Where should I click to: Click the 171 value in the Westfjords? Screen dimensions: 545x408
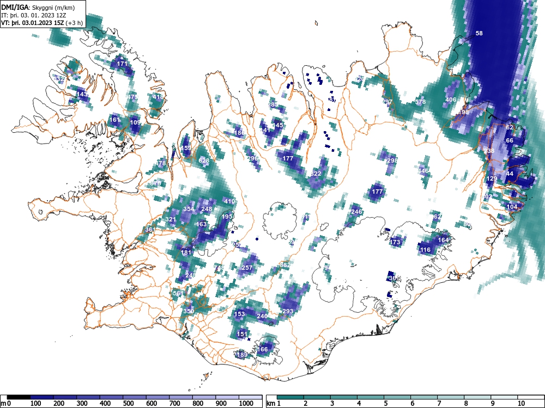(122, 64)
